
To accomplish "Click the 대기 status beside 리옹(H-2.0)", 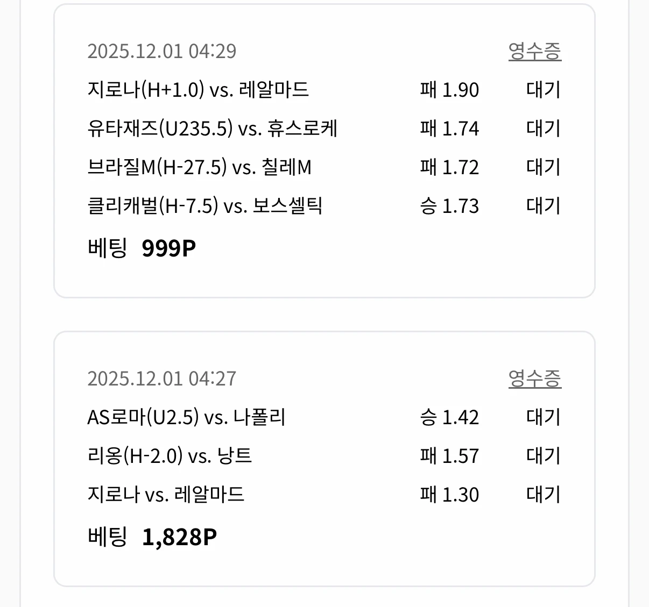I will (544, 455).
